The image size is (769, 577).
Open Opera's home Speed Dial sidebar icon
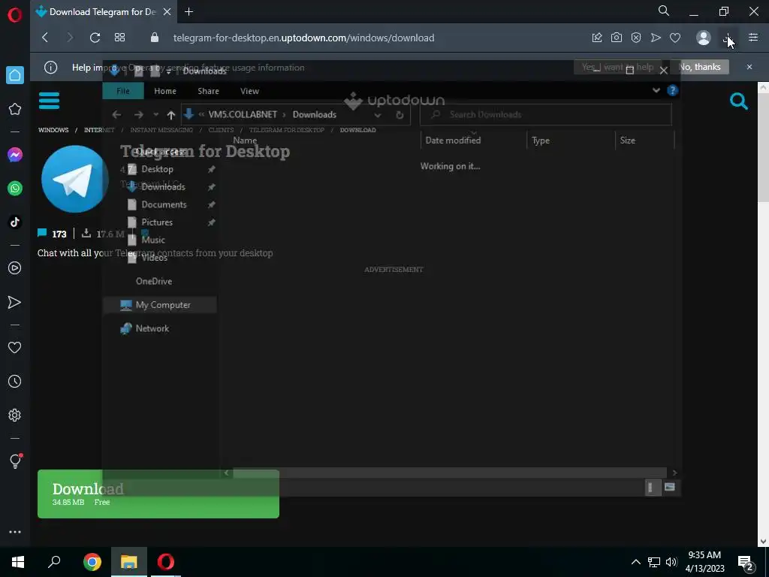point(15,75)
